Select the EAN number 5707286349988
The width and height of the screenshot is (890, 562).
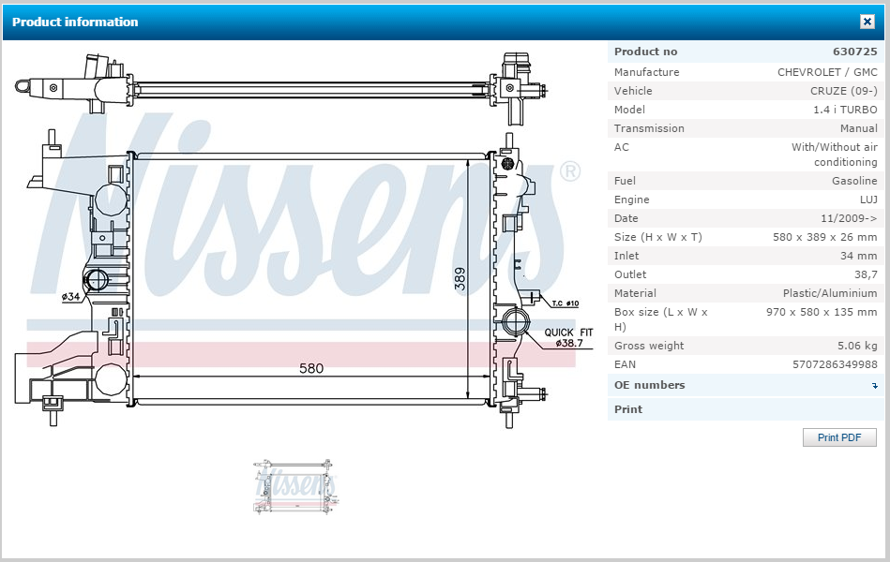click(835, 364)
